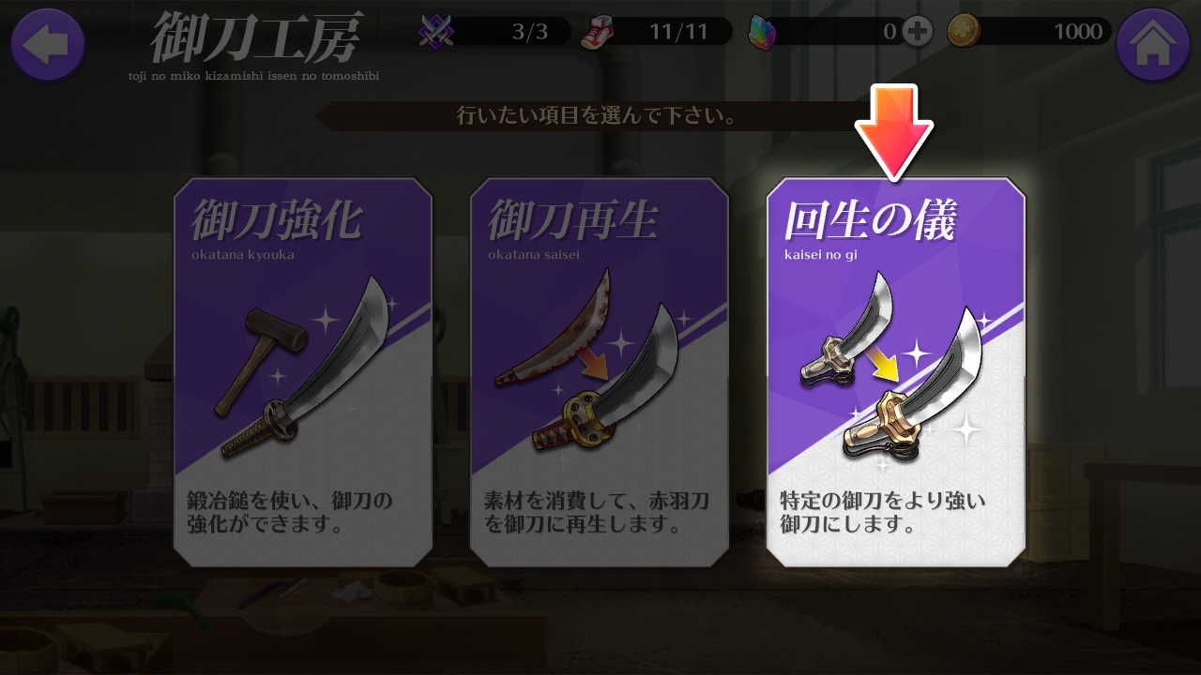Go back with the purple arrow button
Image resolution: width=1201 pixels, height=675 pixels.
click(x=48, y=44)
